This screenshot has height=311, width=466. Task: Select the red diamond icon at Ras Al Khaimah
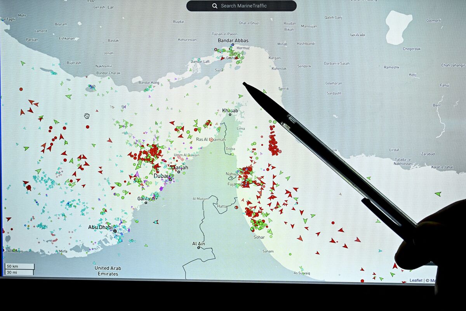pos(211,139)
